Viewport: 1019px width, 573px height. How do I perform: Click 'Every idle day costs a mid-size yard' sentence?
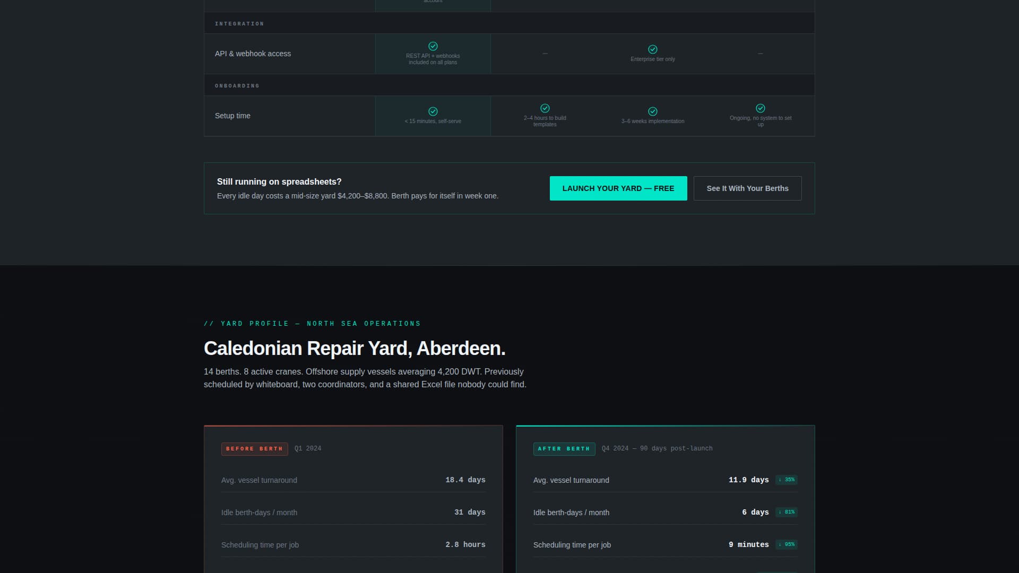click(x=358, y=196)
